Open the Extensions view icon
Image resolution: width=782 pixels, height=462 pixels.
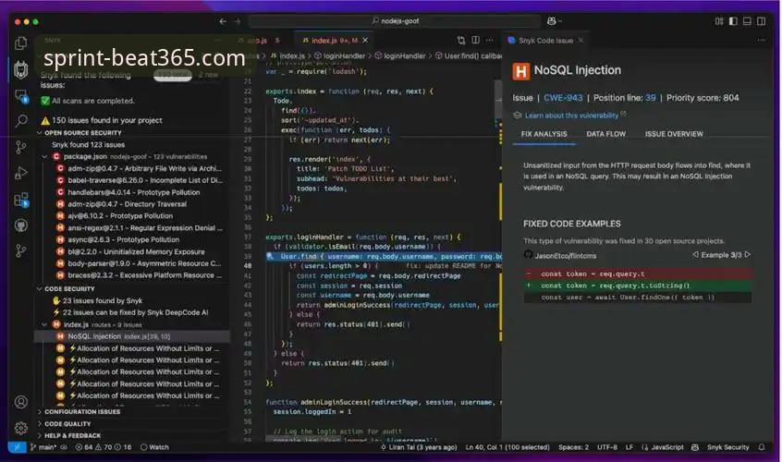21,200
